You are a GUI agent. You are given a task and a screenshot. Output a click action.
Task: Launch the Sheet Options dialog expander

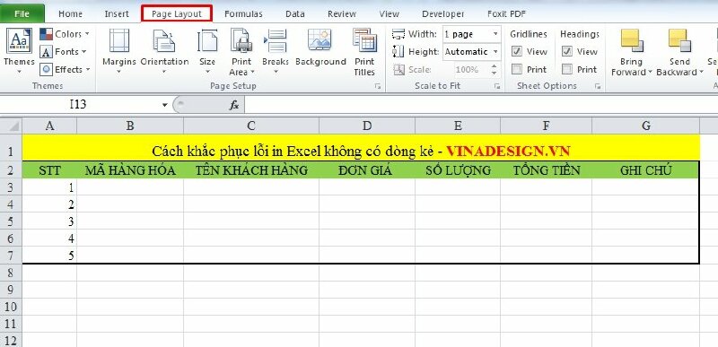click(597, 86)
